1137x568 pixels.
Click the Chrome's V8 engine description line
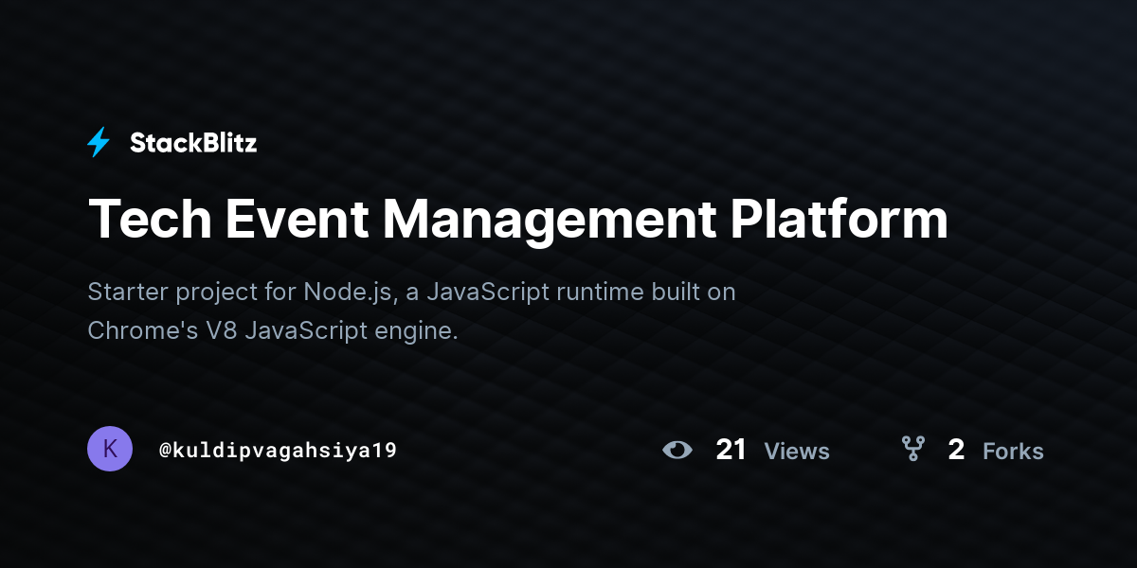273,331
